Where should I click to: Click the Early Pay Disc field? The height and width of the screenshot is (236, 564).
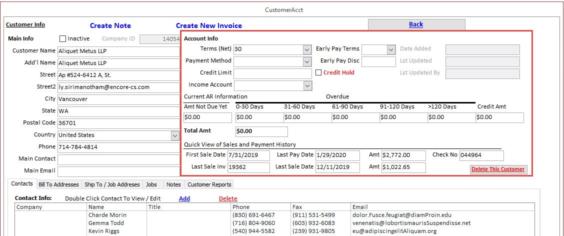(x=378, y=61)
